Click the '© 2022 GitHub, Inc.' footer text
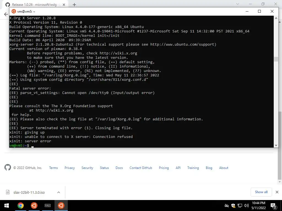The image size is (282, 211). 28,168
